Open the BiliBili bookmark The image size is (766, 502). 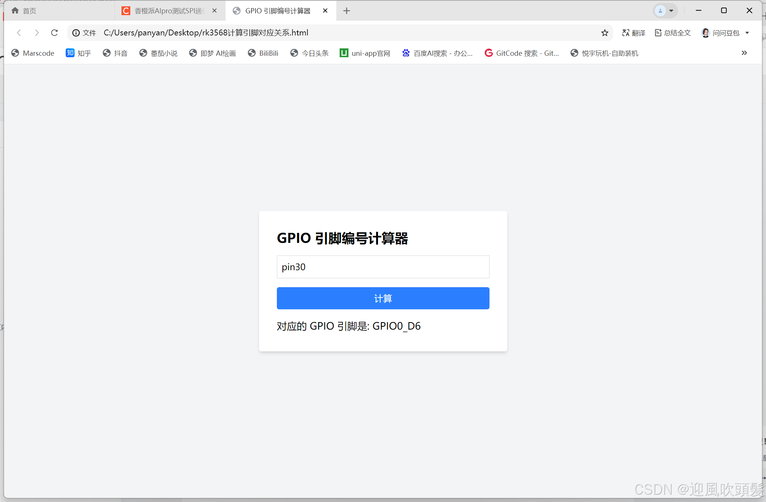click(263, 53)
